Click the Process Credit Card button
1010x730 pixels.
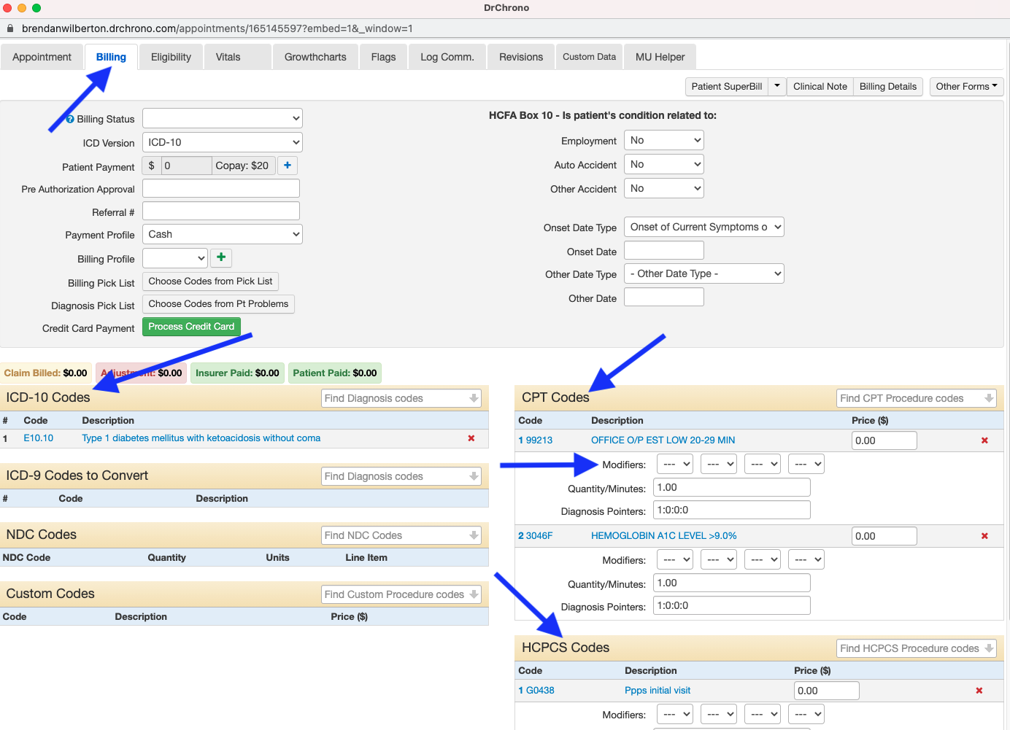coord(191,327)
